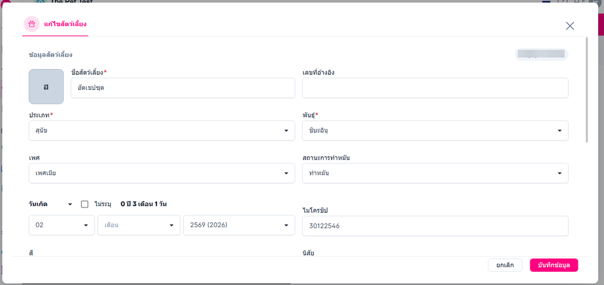Select the แก้ไขสัตว์เลี้ยง tab
Viewport: 604px width, 285px height.
pyautogui.click(x=55, y=24)
